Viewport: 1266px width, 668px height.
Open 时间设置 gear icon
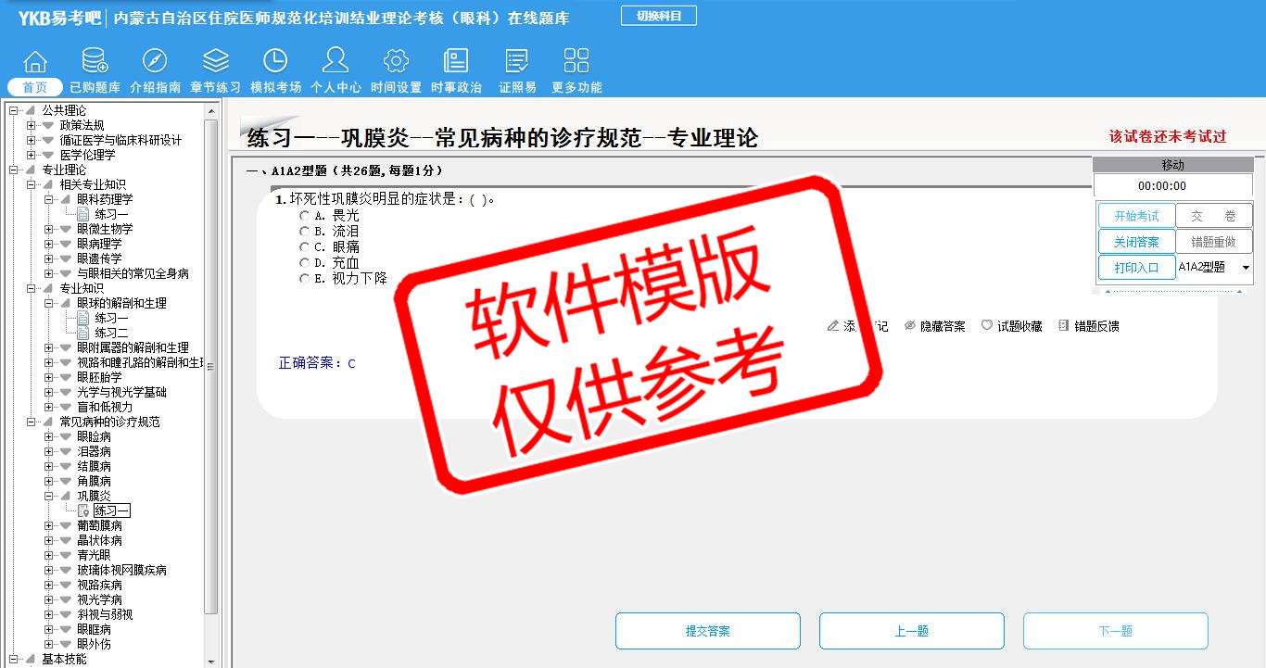(x=396, y=62)
